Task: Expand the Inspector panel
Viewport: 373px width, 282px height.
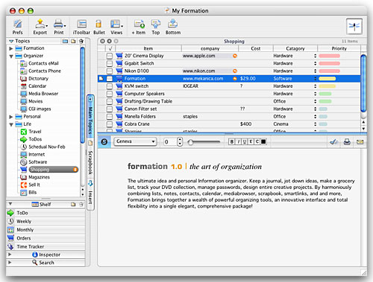Action: (10, 254)
